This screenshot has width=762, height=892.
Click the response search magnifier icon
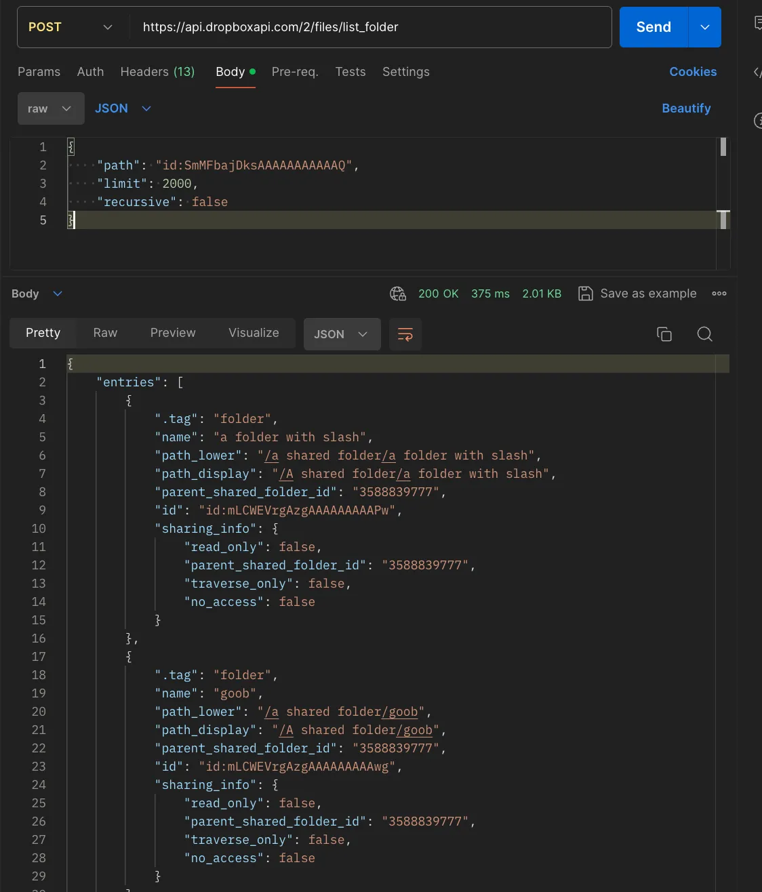coord(704,333)
